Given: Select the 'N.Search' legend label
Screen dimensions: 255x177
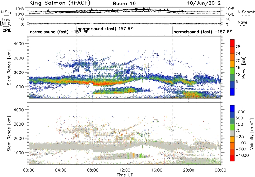Looking at the screenshot, I should tap(246, 12).
